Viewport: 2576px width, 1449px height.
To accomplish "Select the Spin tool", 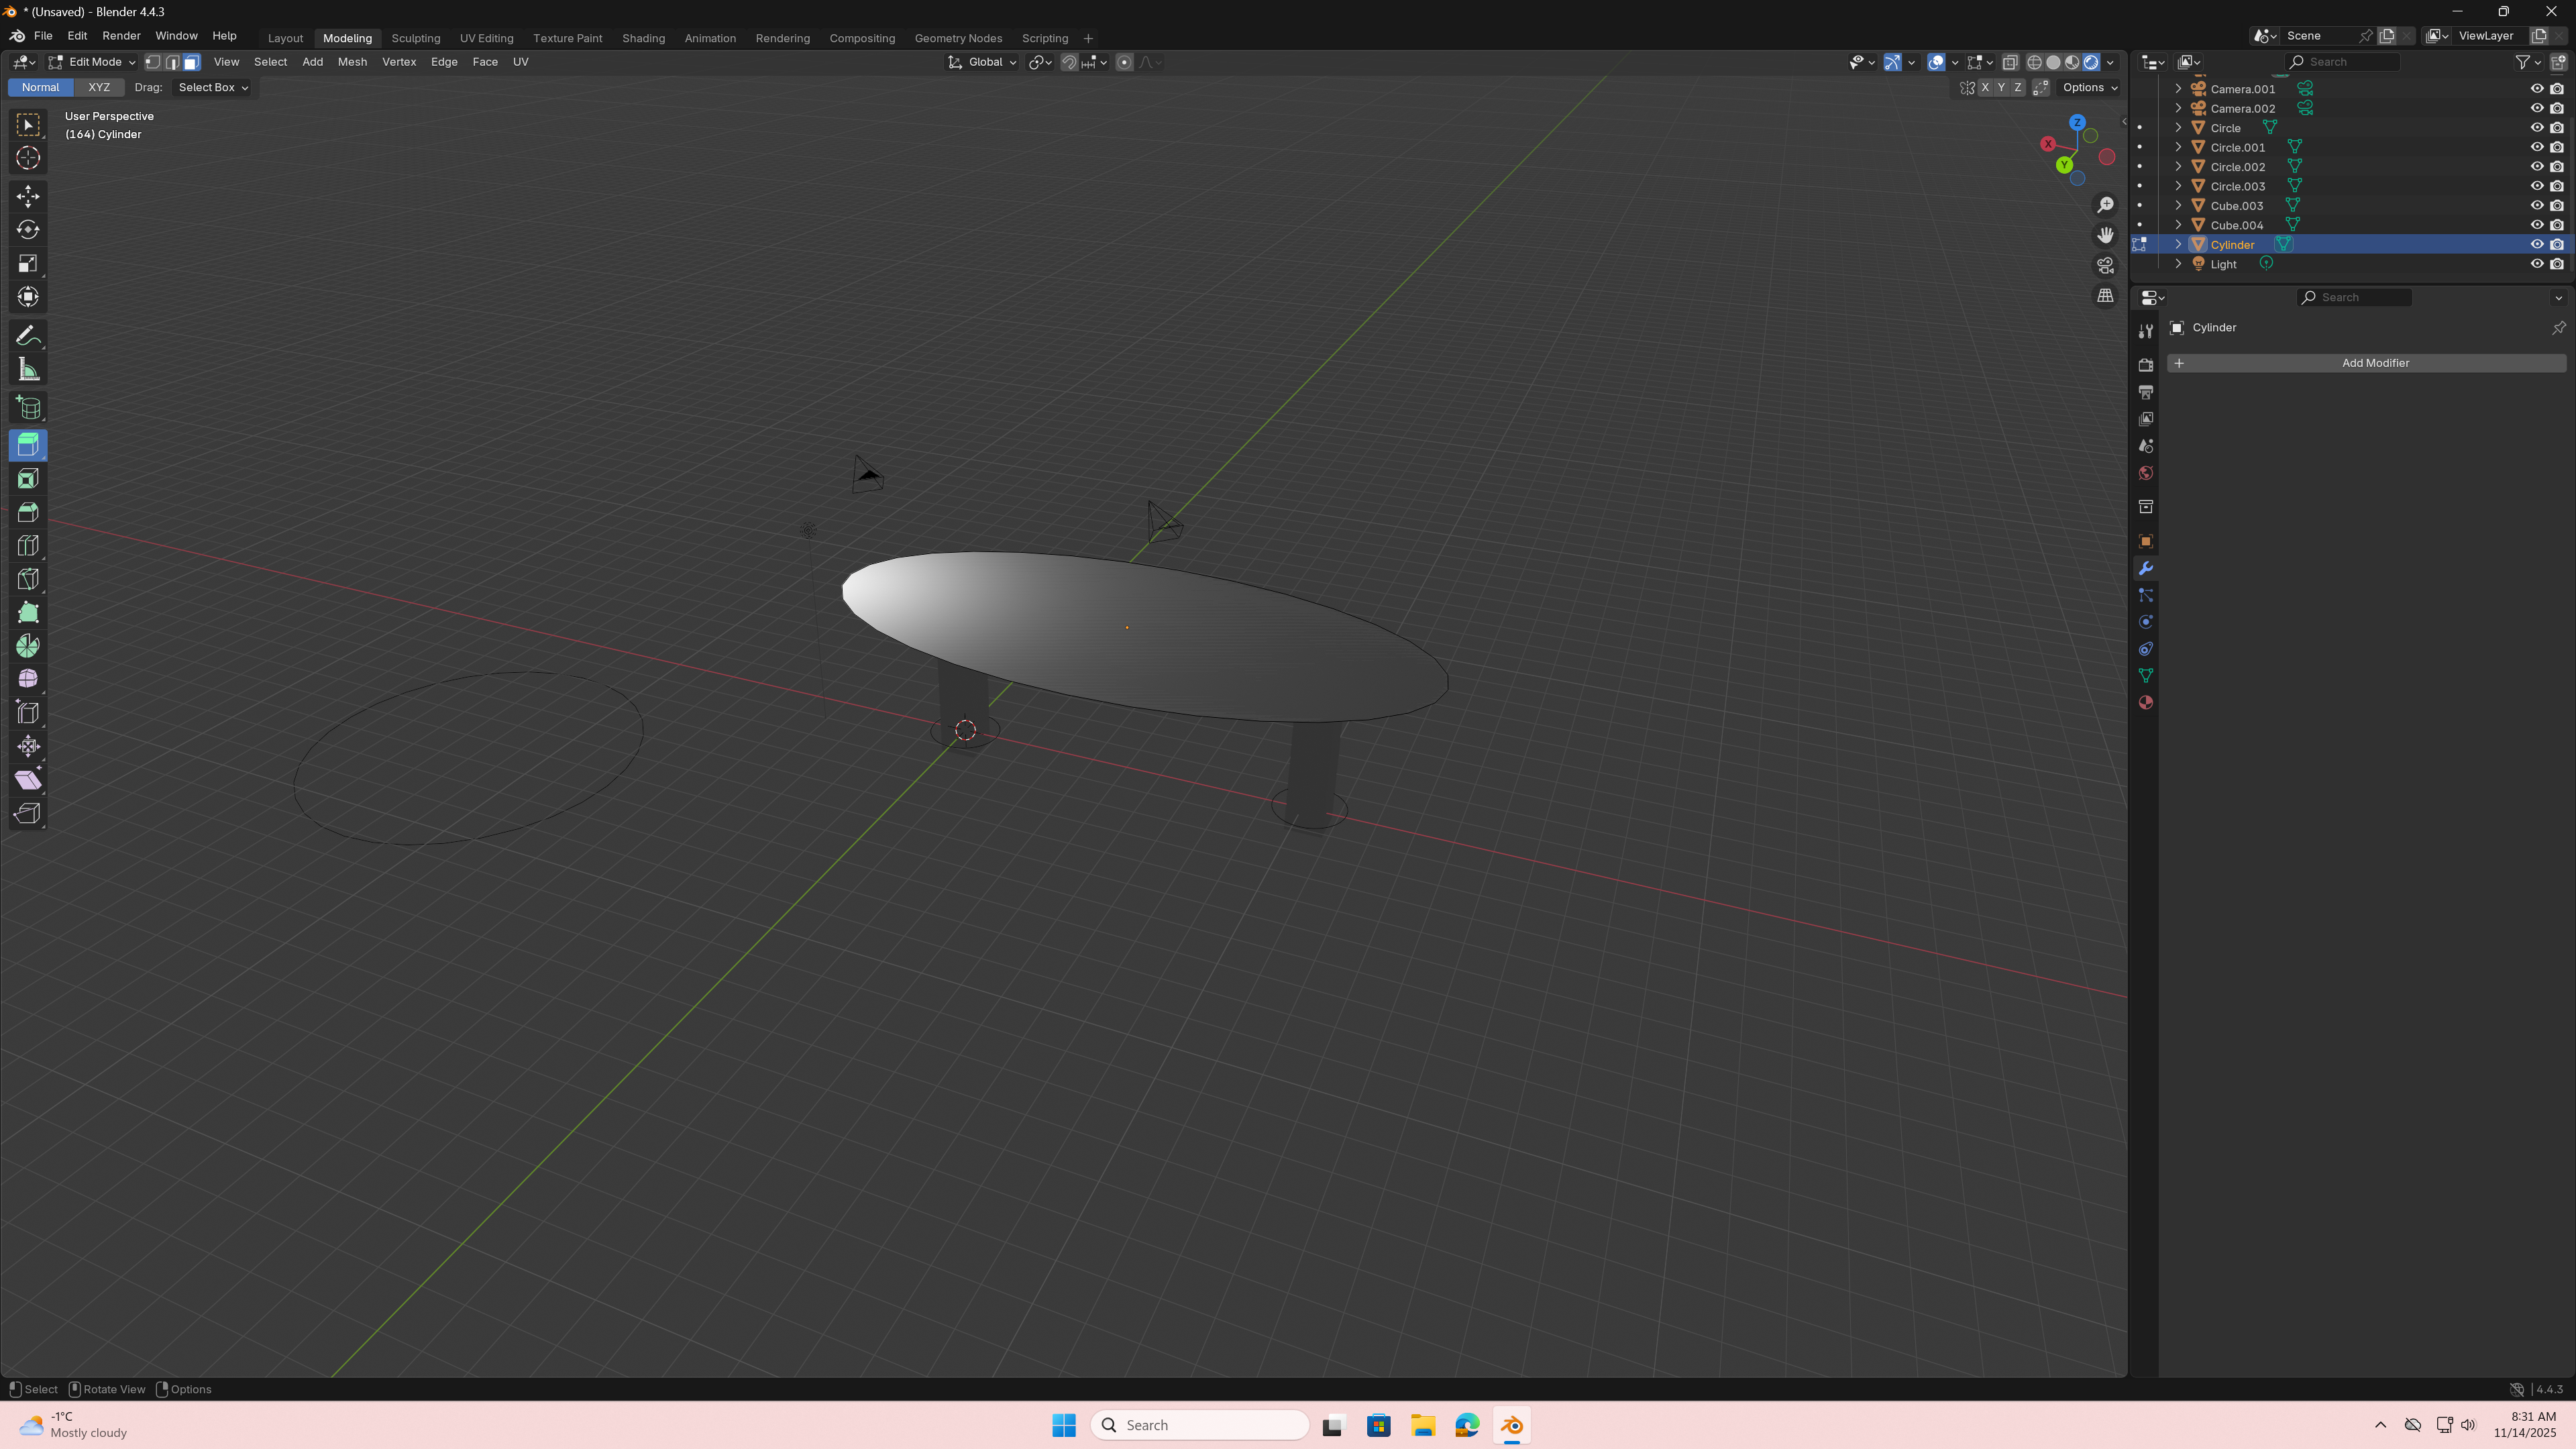I will click(28, 646).
